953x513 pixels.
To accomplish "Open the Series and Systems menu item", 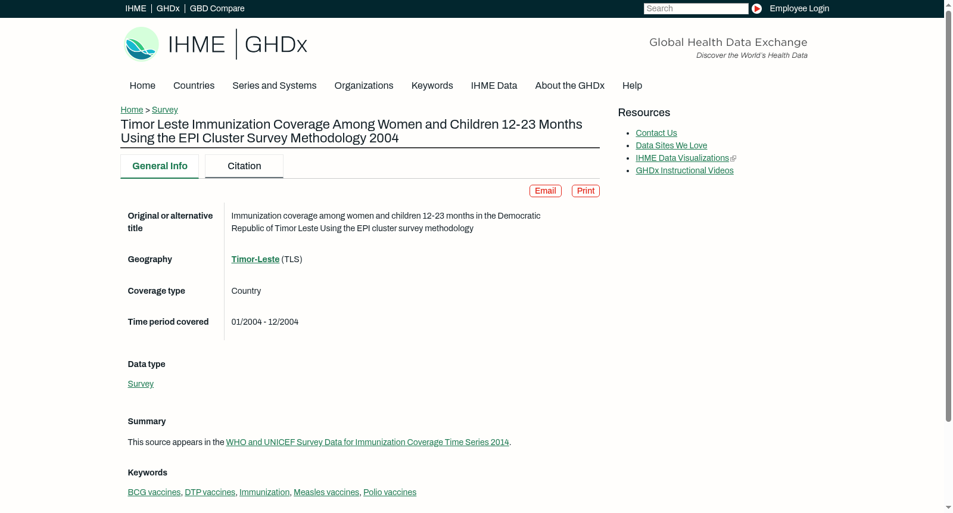I will [x=274, y=86].
